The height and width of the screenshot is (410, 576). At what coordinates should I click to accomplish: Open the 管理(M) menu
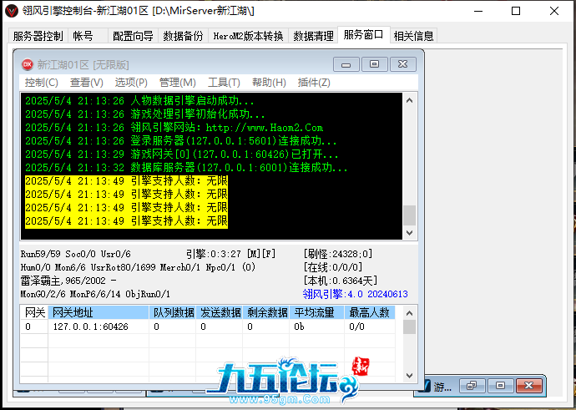[178, 83]
